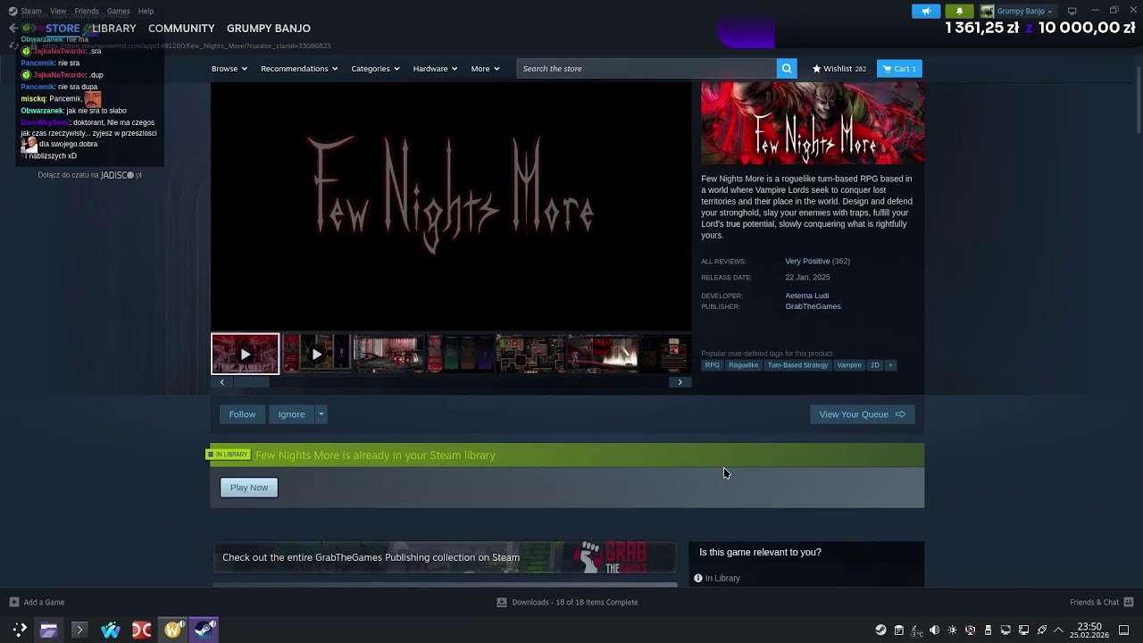1143x643 pixels.
Task: Click the screenshot strip scrollbar handle
Action: [252, 382]
